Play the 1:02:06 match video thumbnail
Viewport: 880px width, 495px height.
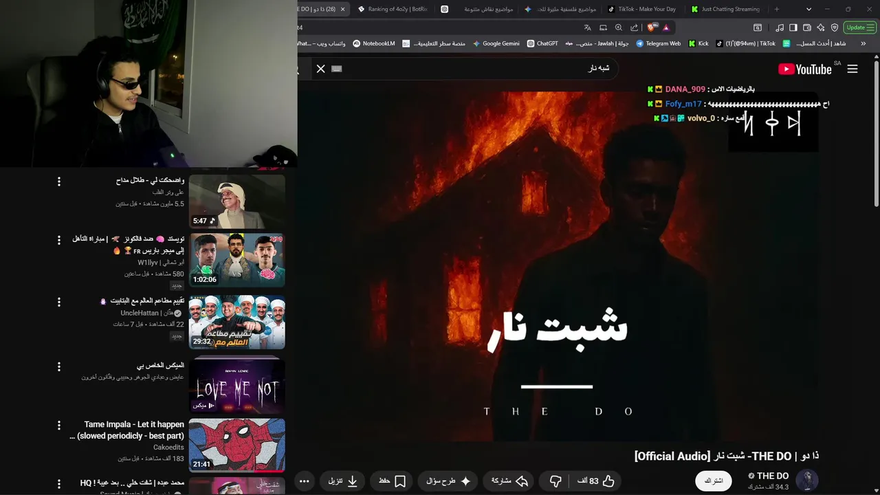coord(237,261)
